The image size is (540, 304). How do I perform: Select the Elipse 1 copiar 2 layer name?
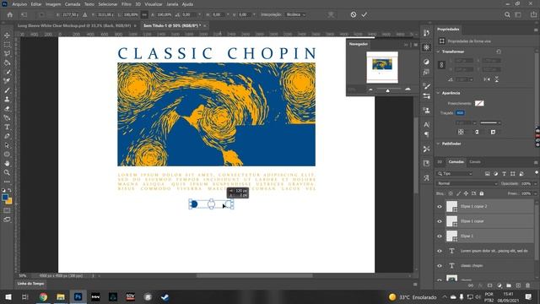(474, 206)
